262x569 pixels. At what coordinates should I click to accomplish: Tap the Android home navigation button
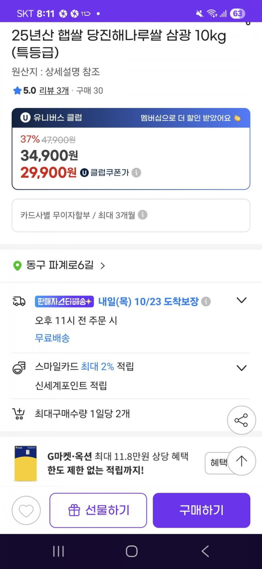pos(131,551)
